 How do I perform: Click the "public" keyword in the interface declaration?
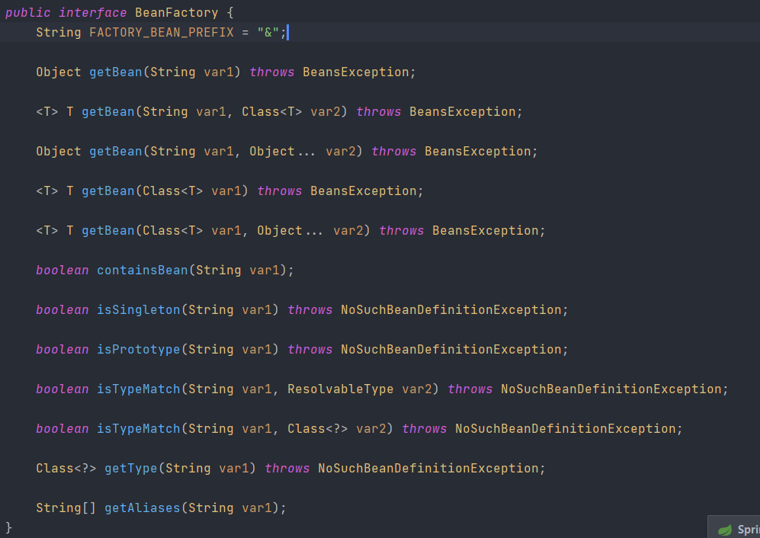(27, 13)
